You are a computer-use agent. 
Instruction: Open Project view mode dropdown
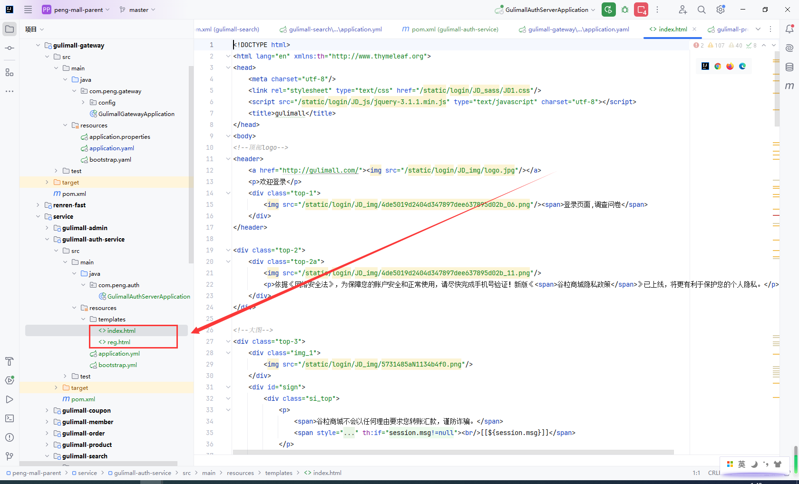coord(35,29)
